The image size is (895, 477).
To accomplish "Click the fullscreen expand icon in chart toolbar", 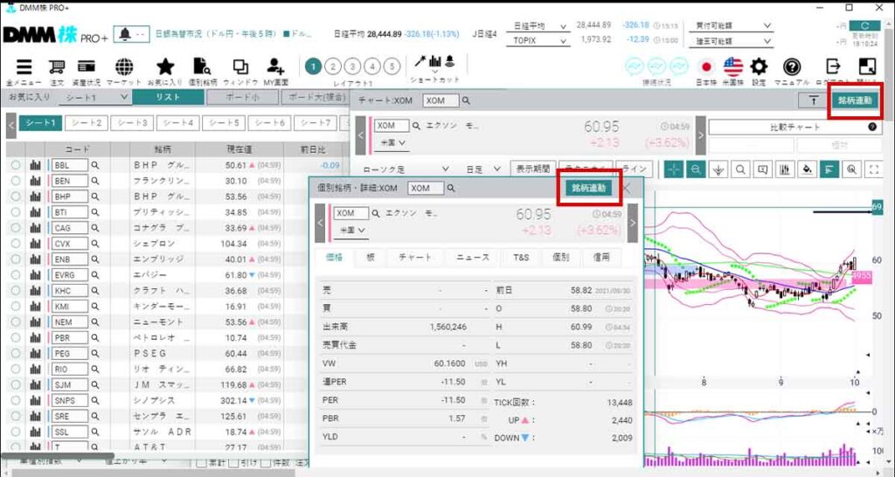I will tap(874, 169).
